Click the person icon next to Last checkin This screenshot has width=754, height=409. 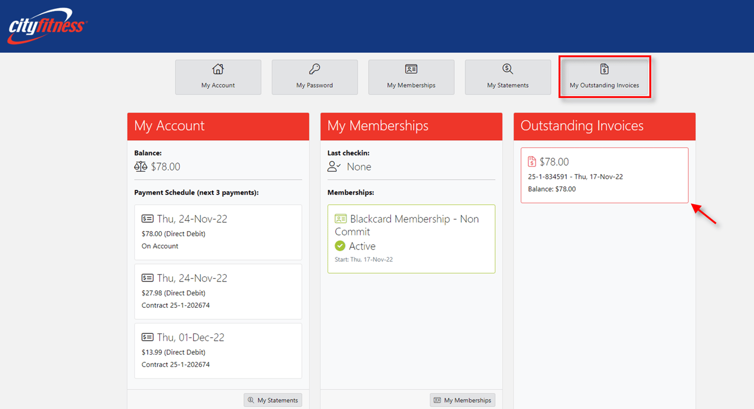334,166
